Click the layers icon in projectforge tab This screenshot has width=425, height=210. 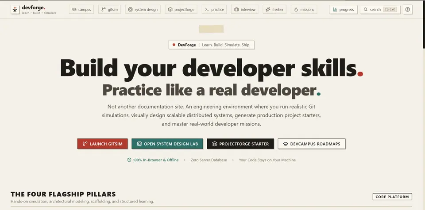point(170,9)
